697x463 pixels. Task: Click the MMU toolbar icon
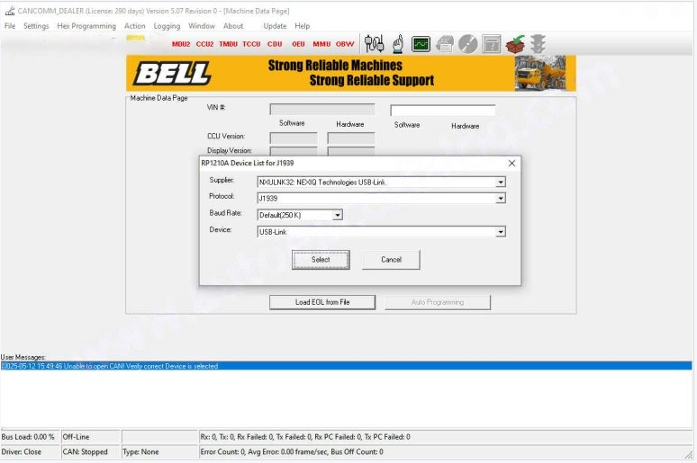pyautogui.click(x=321, y=44)
